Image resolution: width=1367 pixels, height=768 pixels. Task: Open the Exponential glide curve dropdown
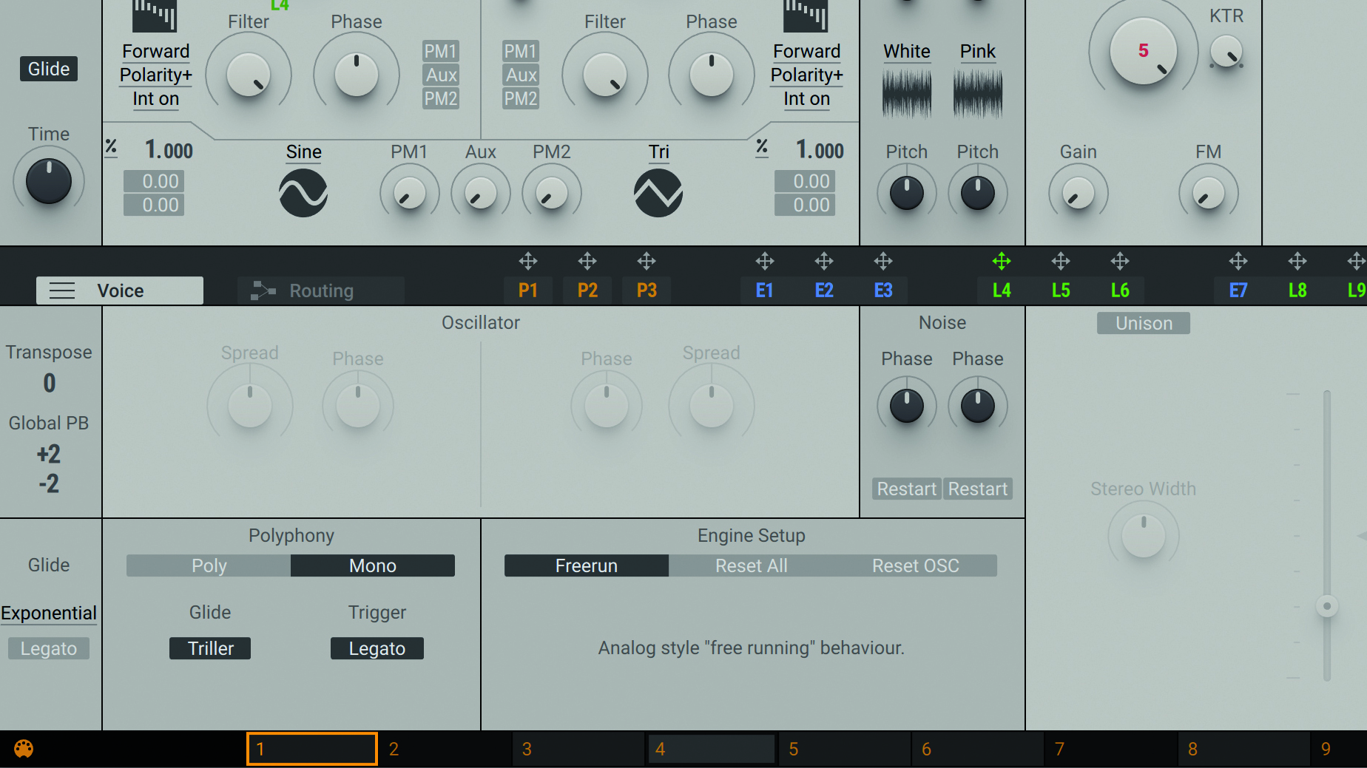tap(49, 613)
